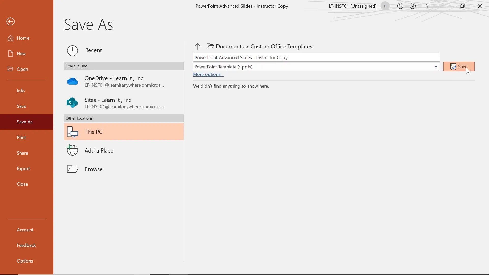
Task: Select the Save As sidebar entry
Action: 27,122
